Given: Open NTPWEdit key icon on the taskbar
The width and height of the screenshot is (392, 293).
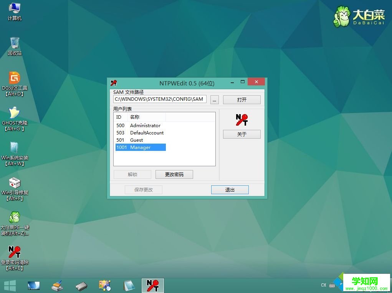Looking at the screenshot, I should pos(153,285).
